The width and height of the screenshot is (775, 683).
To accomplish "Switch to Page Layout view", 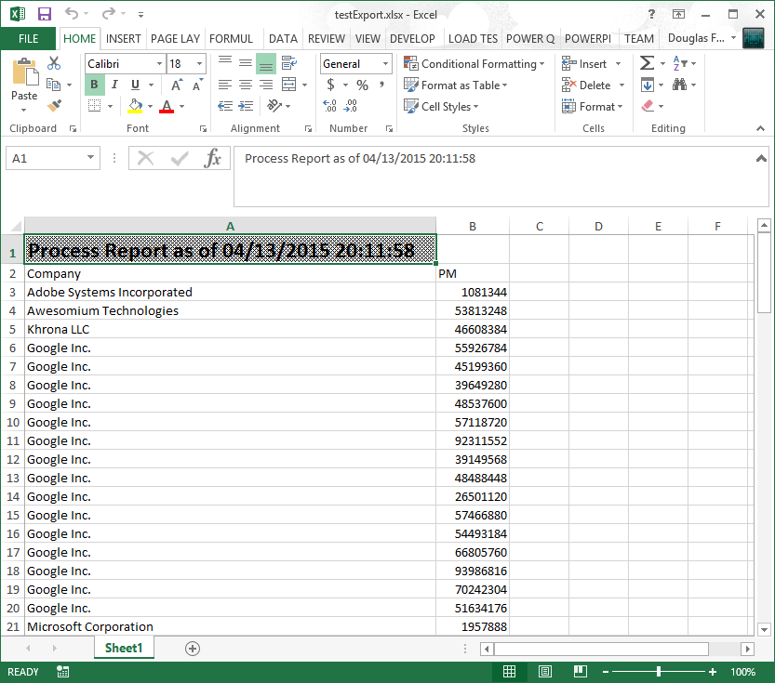I will (545, 671).
